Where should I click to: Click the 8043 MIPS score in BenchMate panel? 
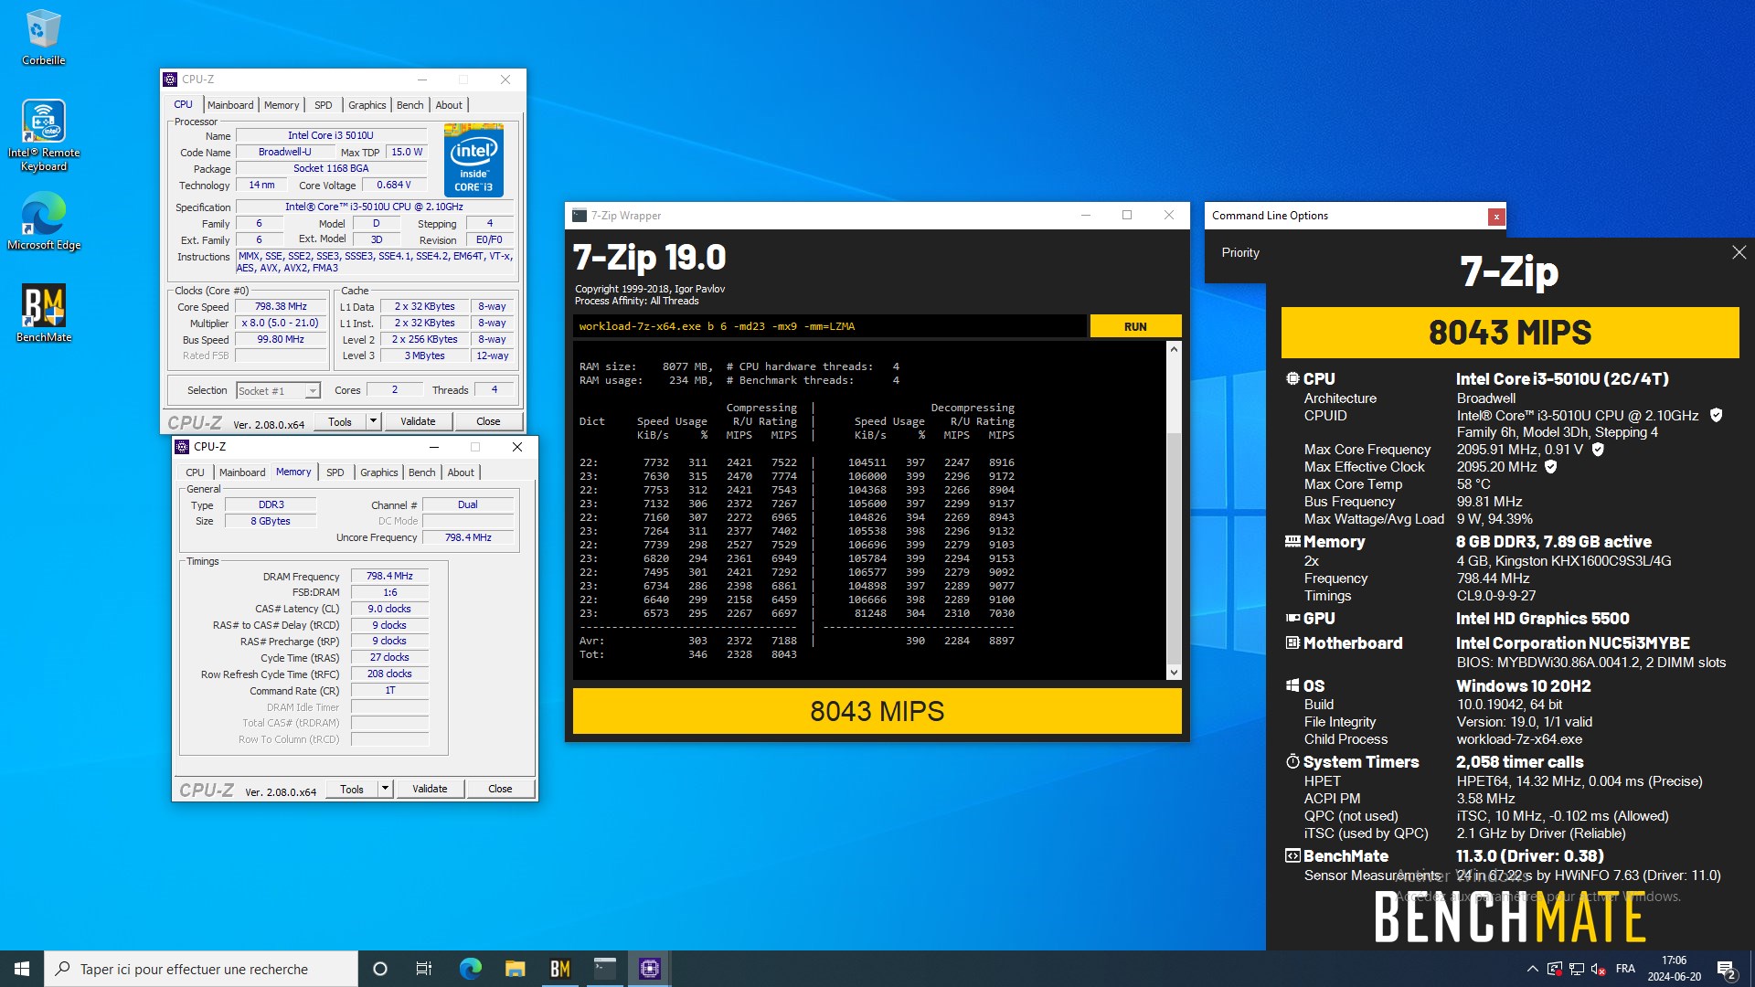(1510, 333)
